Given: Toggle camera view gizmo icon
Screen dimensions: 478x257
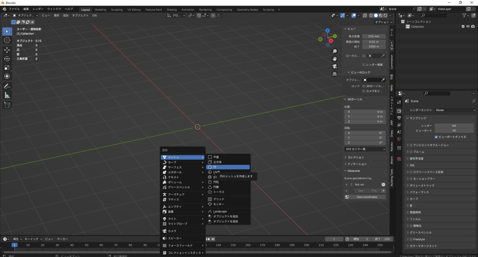Looking at the screenshot, I should pyautogui.click(x=335, y=66).
